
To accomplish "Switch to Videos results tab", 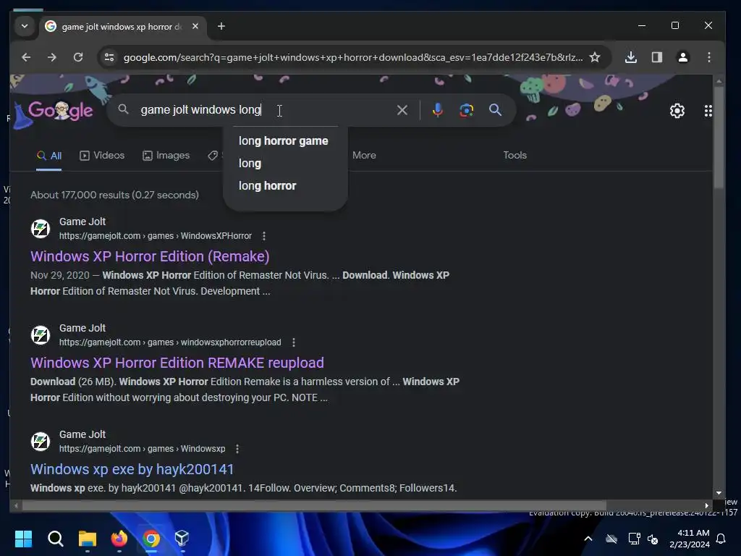I will [102, 156].
